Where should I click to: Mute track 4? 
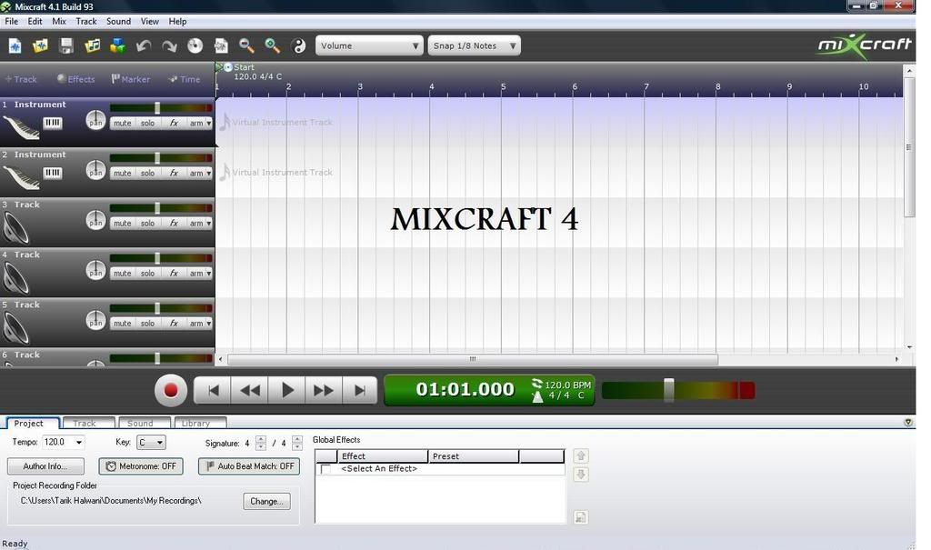click(123, 274)
